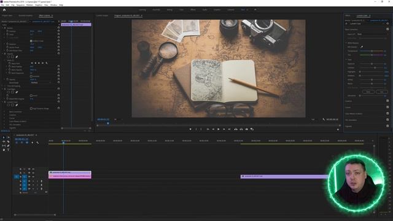Open Program monitor settings wrench
Viewport: 393px width, 221px height.
coord(324,120)
